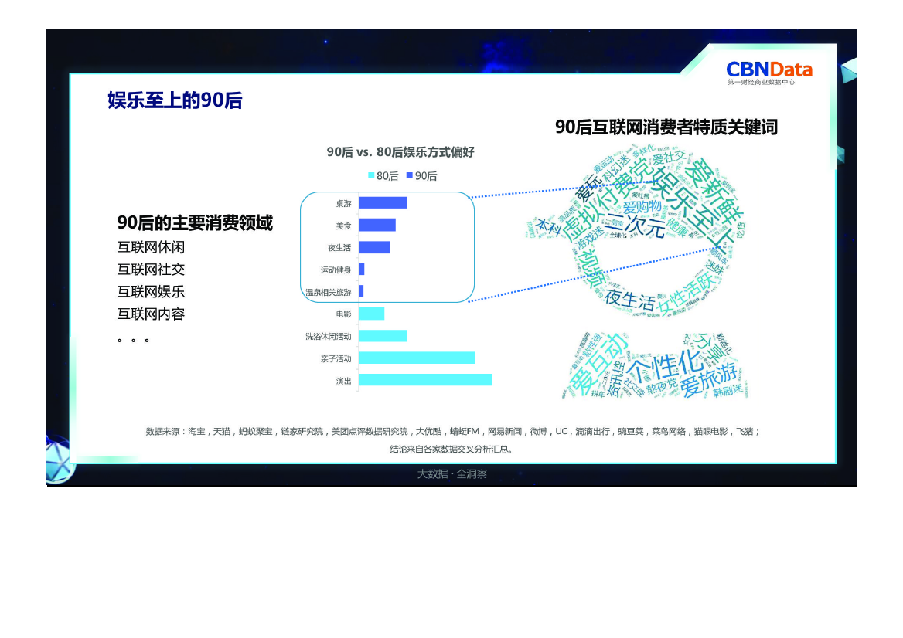Screen dimensions: 903x638
Task: Click the 亲子活动 bar
Action: pyautogui.click(x=417, y=358)
